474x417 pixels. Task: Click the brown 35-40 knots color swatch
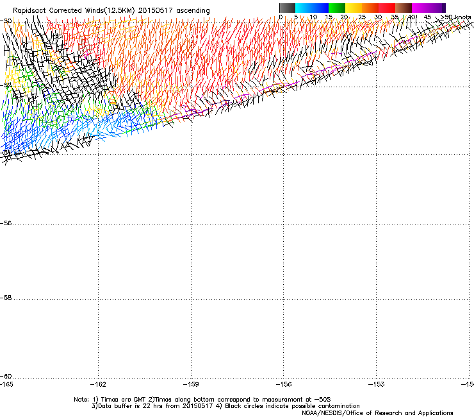404,8
